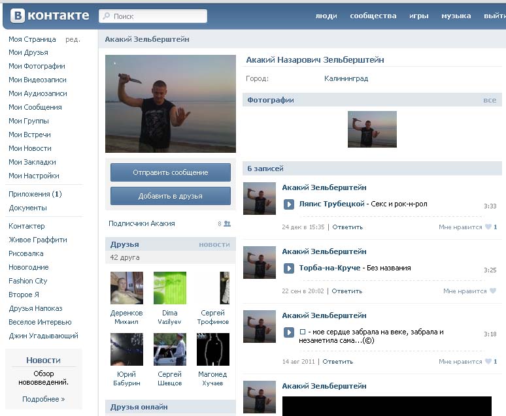Focus the Поиск search field

point(153,16)
